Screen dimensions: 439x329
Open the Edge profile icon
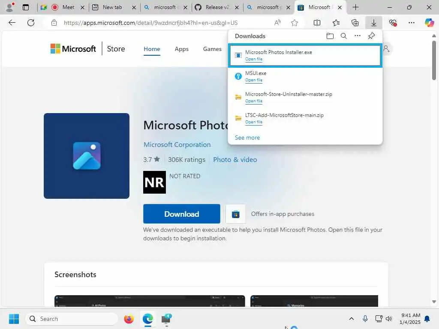10,7
